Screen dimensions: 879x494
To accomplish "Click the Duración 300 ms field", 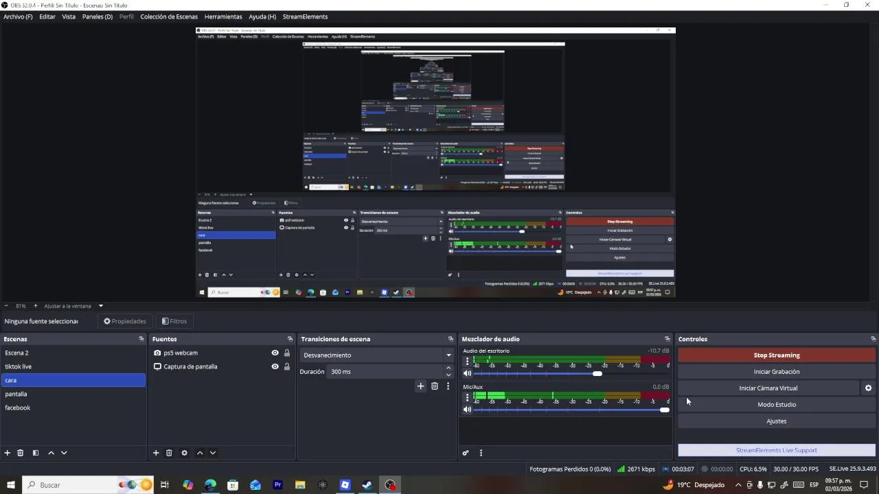I will tap(385, 372).
